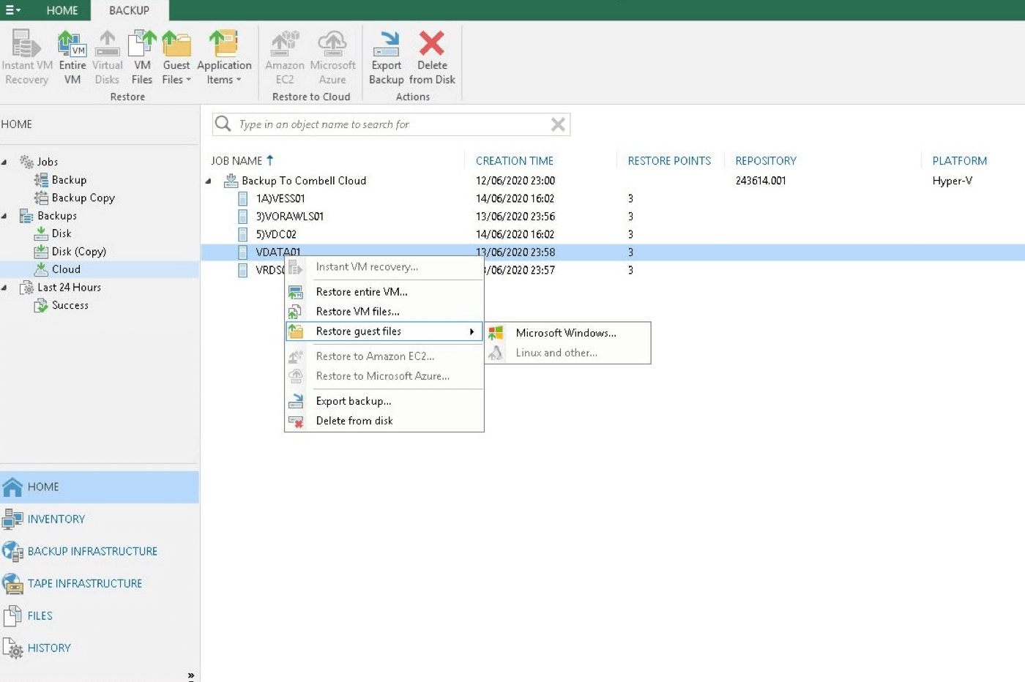1025x682 pixels.
Task: Select Linux and other in submenu
Action: (x=567, y=353)
